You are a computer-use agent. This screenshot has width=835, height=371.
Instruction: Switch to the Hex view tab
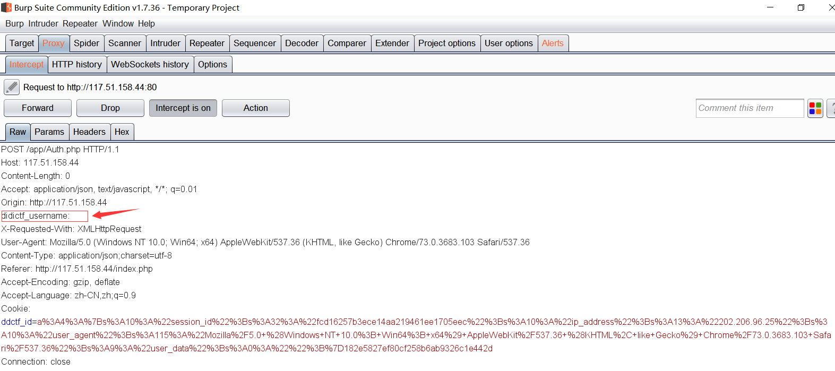click(122, 132)
